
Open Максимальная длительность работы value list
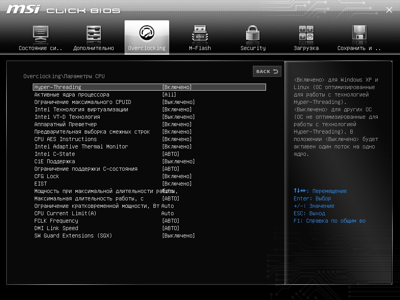170,198
